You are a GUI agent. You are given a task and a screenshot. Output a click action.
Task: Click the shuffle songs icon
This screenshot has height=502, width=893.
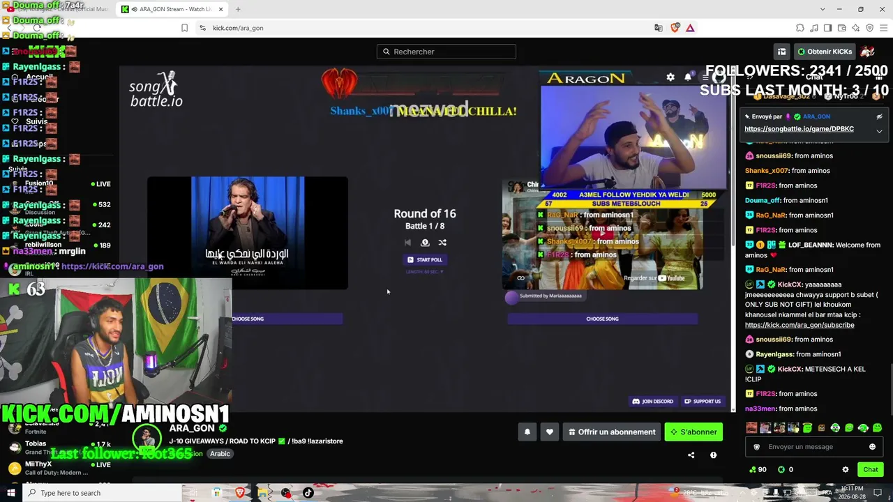click(x=442, y=243)
